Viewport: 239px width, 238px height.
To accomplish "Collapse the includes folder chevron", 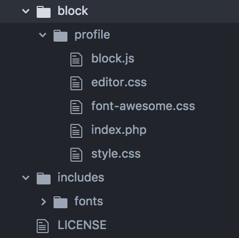I will point(26,178).
